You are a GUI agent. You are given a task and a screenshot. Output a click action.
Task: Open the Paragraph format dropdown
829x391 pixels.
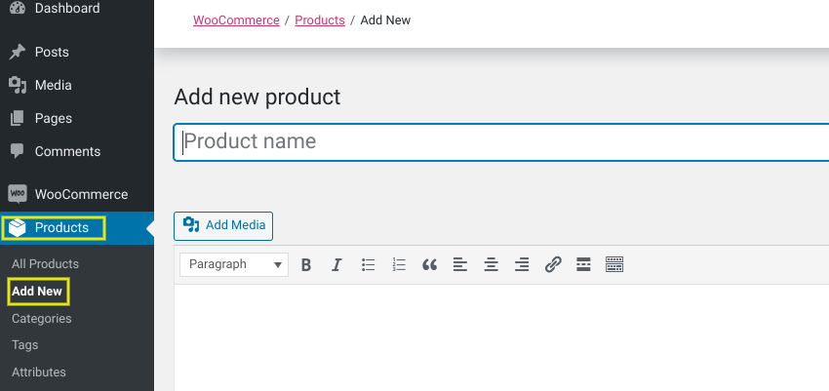pos(234,264)
